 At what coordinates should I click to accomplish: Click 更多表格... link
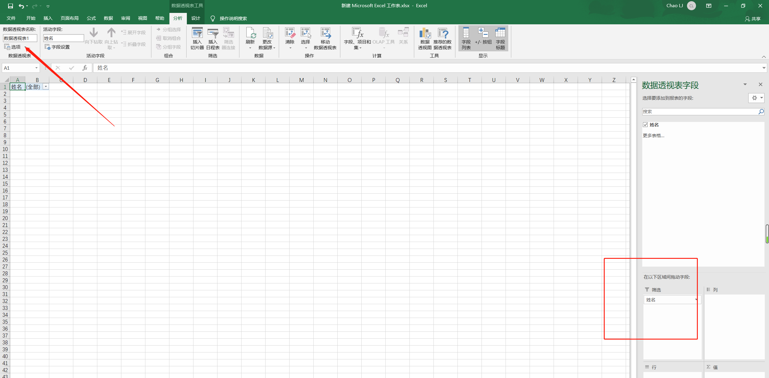(x=653, y=136)
